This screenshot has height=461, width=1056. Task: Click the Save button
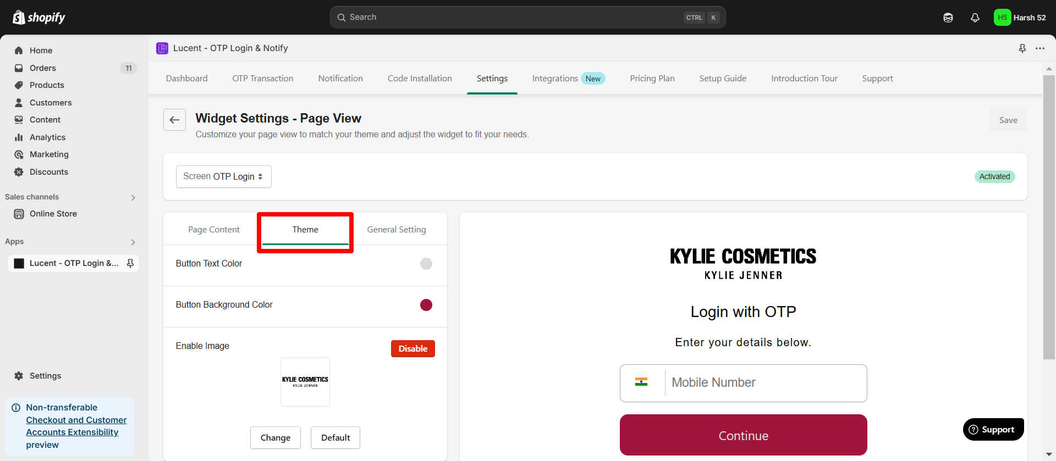(x=1008, y=120)
